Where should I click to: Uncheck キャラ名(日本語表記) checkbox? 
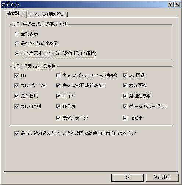pos(58,85)
